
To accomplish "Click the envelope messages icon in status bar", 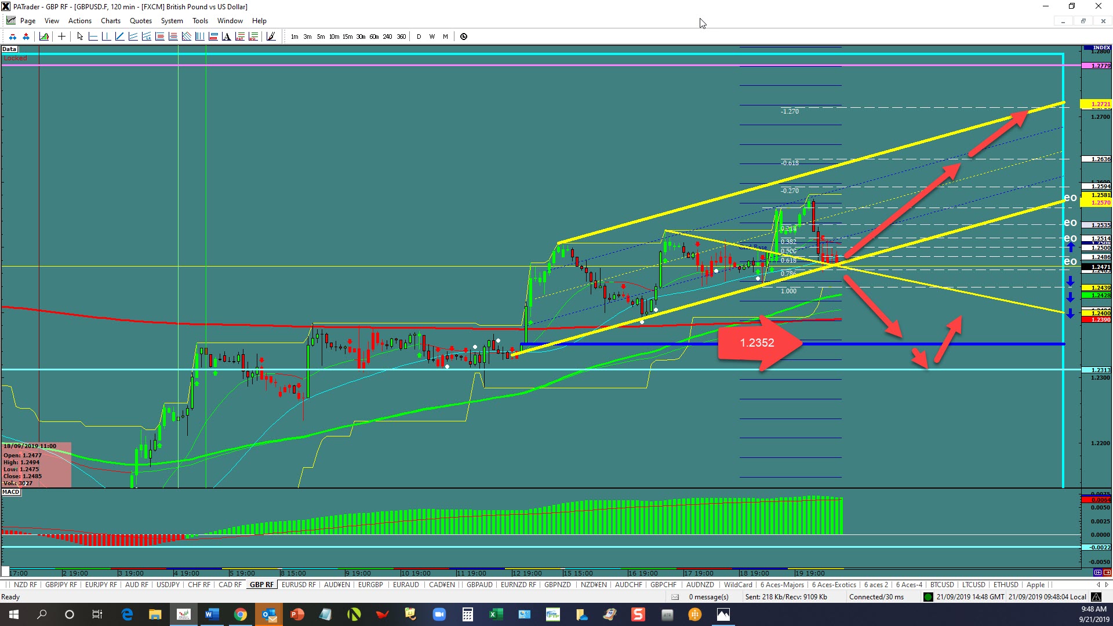I will coord(675,597).
